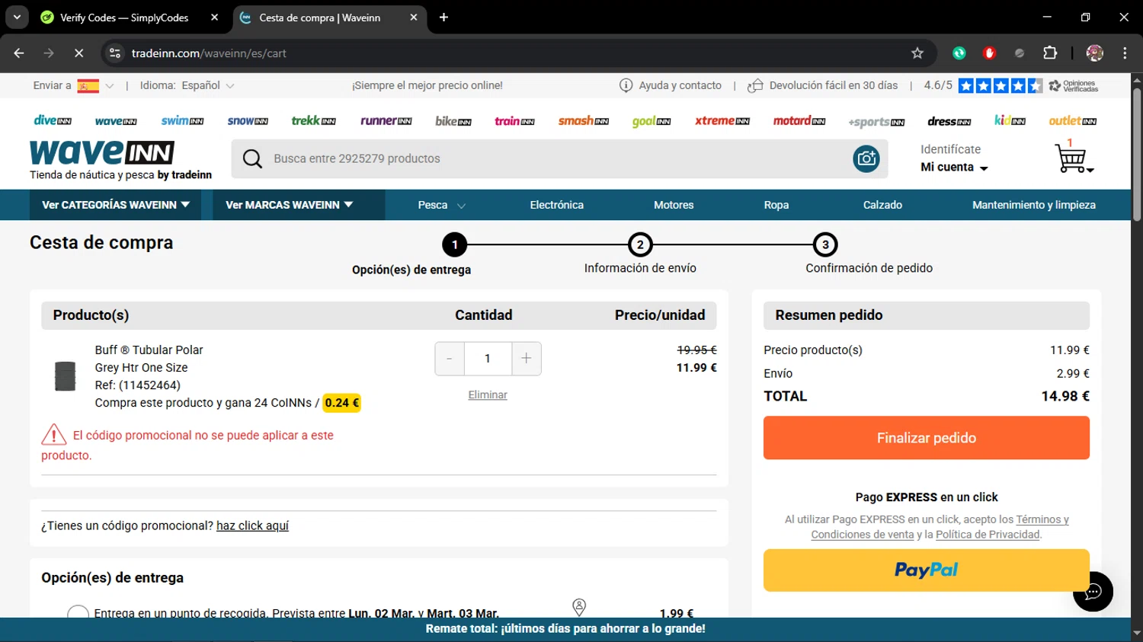Open the Enviar a country dropdown

coord(74,85)
